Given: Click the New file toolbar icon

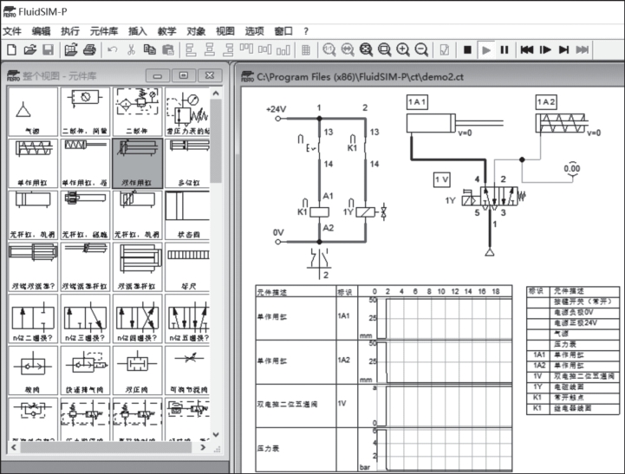Looking at the screenshot, I should coord(10,50).
